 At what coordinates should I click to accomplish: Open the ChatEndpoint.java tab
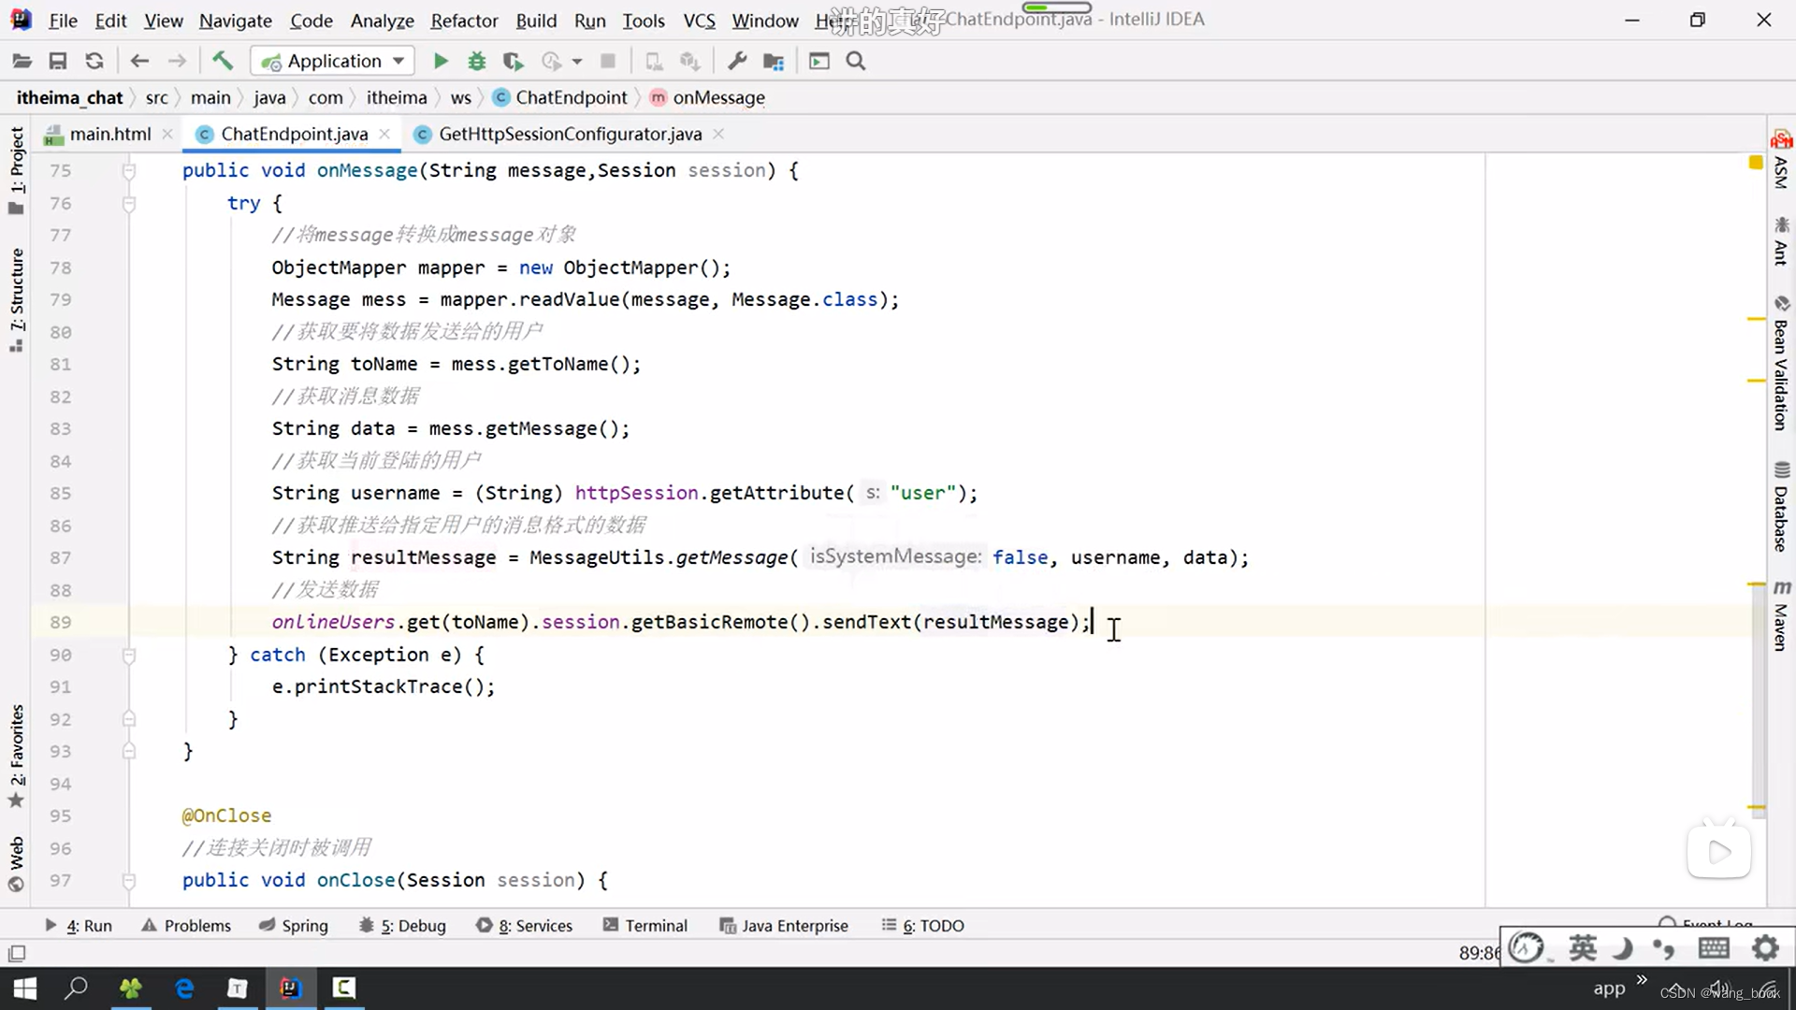[x=294, y=133]
